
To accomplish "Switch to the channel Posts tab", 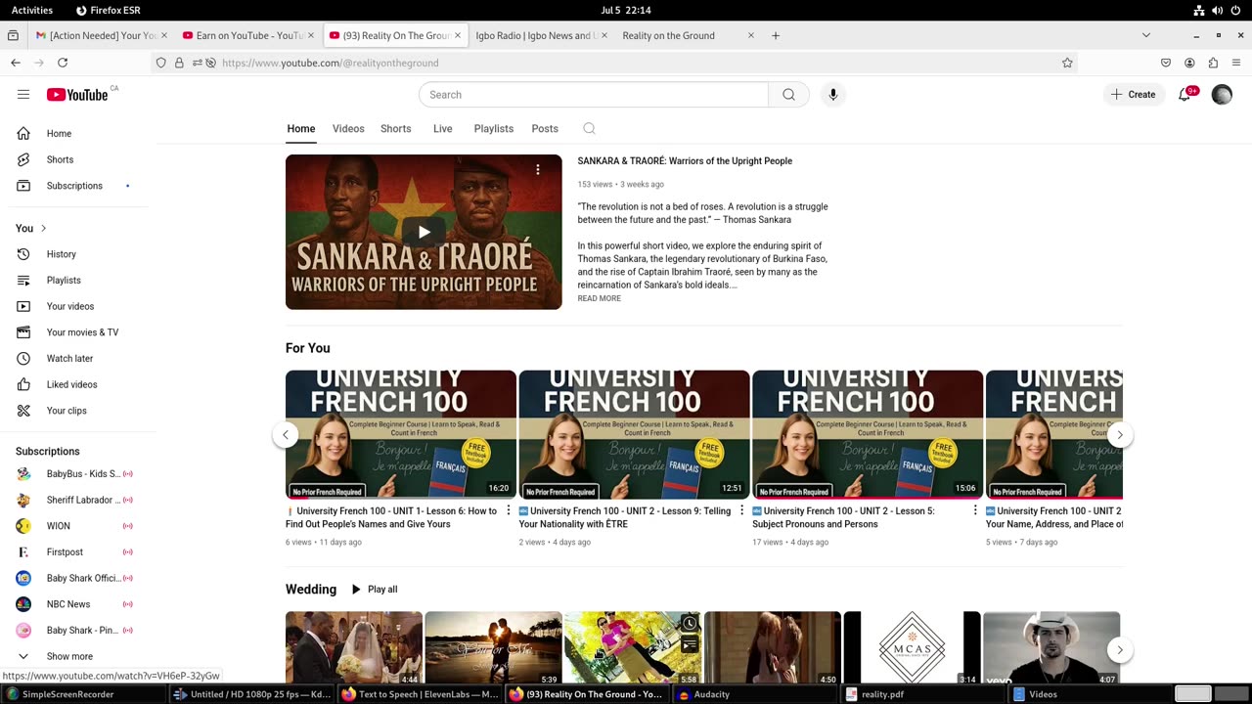I will click(x=545, y=129).
